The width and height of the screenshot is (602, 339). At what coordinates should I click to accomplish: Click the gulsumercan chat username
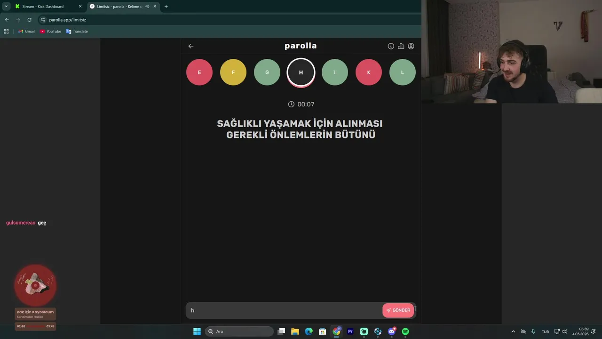[x=21, y=223]
